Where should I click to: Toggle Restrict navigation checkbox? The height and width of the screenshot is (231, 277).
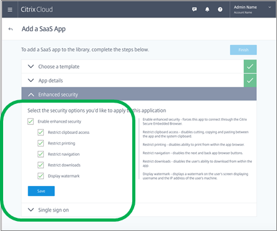tap(41, 154)
